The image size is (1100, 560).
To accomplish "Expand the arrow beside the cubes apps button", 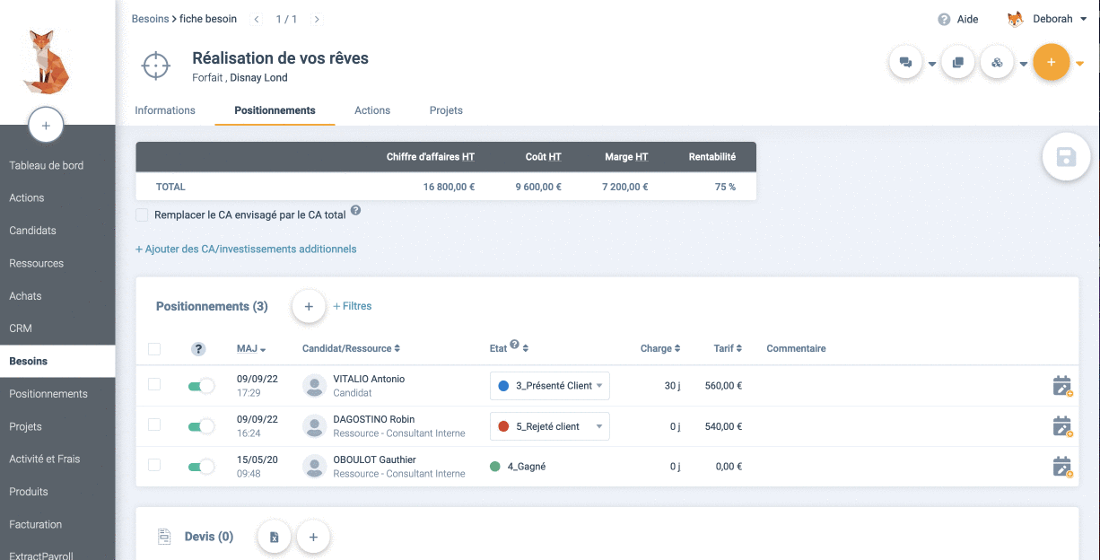I will [1024, 65].
